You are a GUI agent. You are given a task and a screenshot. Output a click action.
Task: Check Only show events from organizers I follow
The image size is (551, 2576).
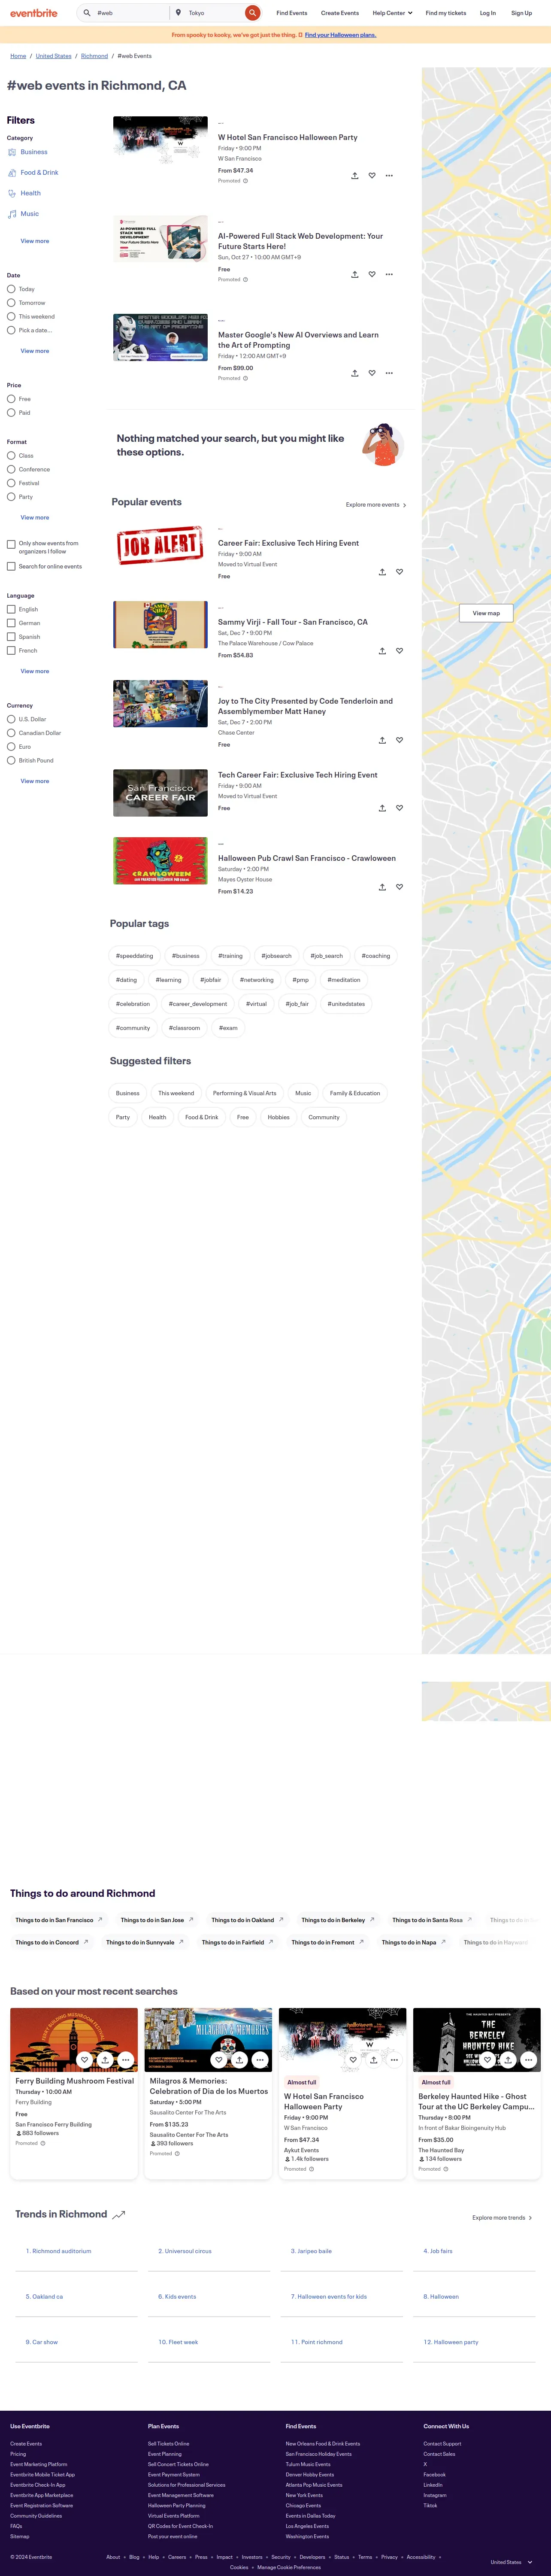[x=11, y=544]
